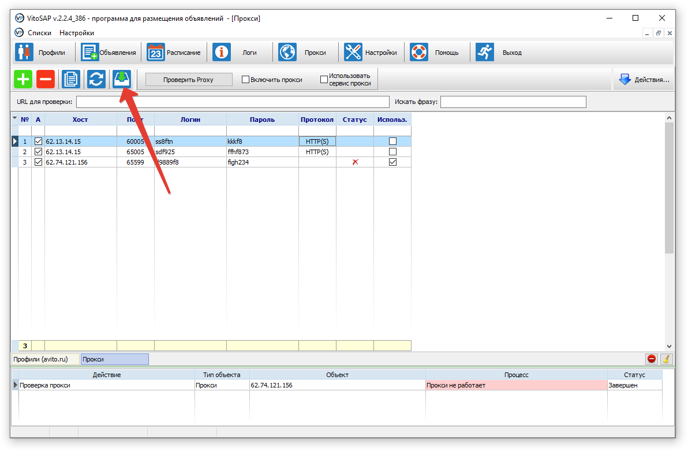Open the Действия dropdown button

click(x=644, y=80)
